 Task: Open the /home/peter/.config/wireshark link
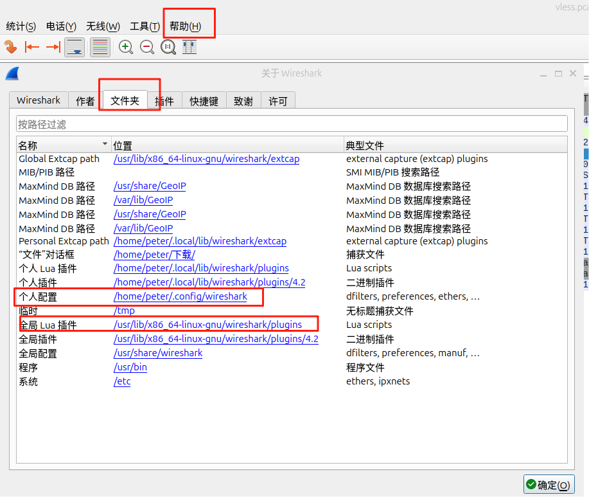tap(180, 296)
